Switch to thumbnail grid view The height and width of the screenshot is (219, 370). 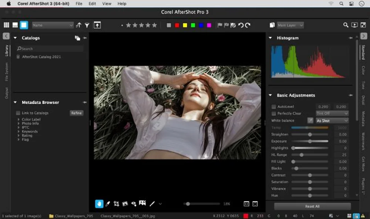[6, 25]
